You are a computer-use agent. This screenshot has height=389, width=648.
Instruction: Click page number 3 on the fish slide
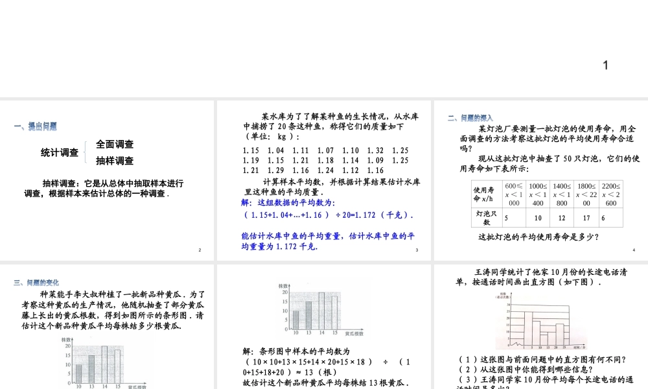(x=417, y=250)
